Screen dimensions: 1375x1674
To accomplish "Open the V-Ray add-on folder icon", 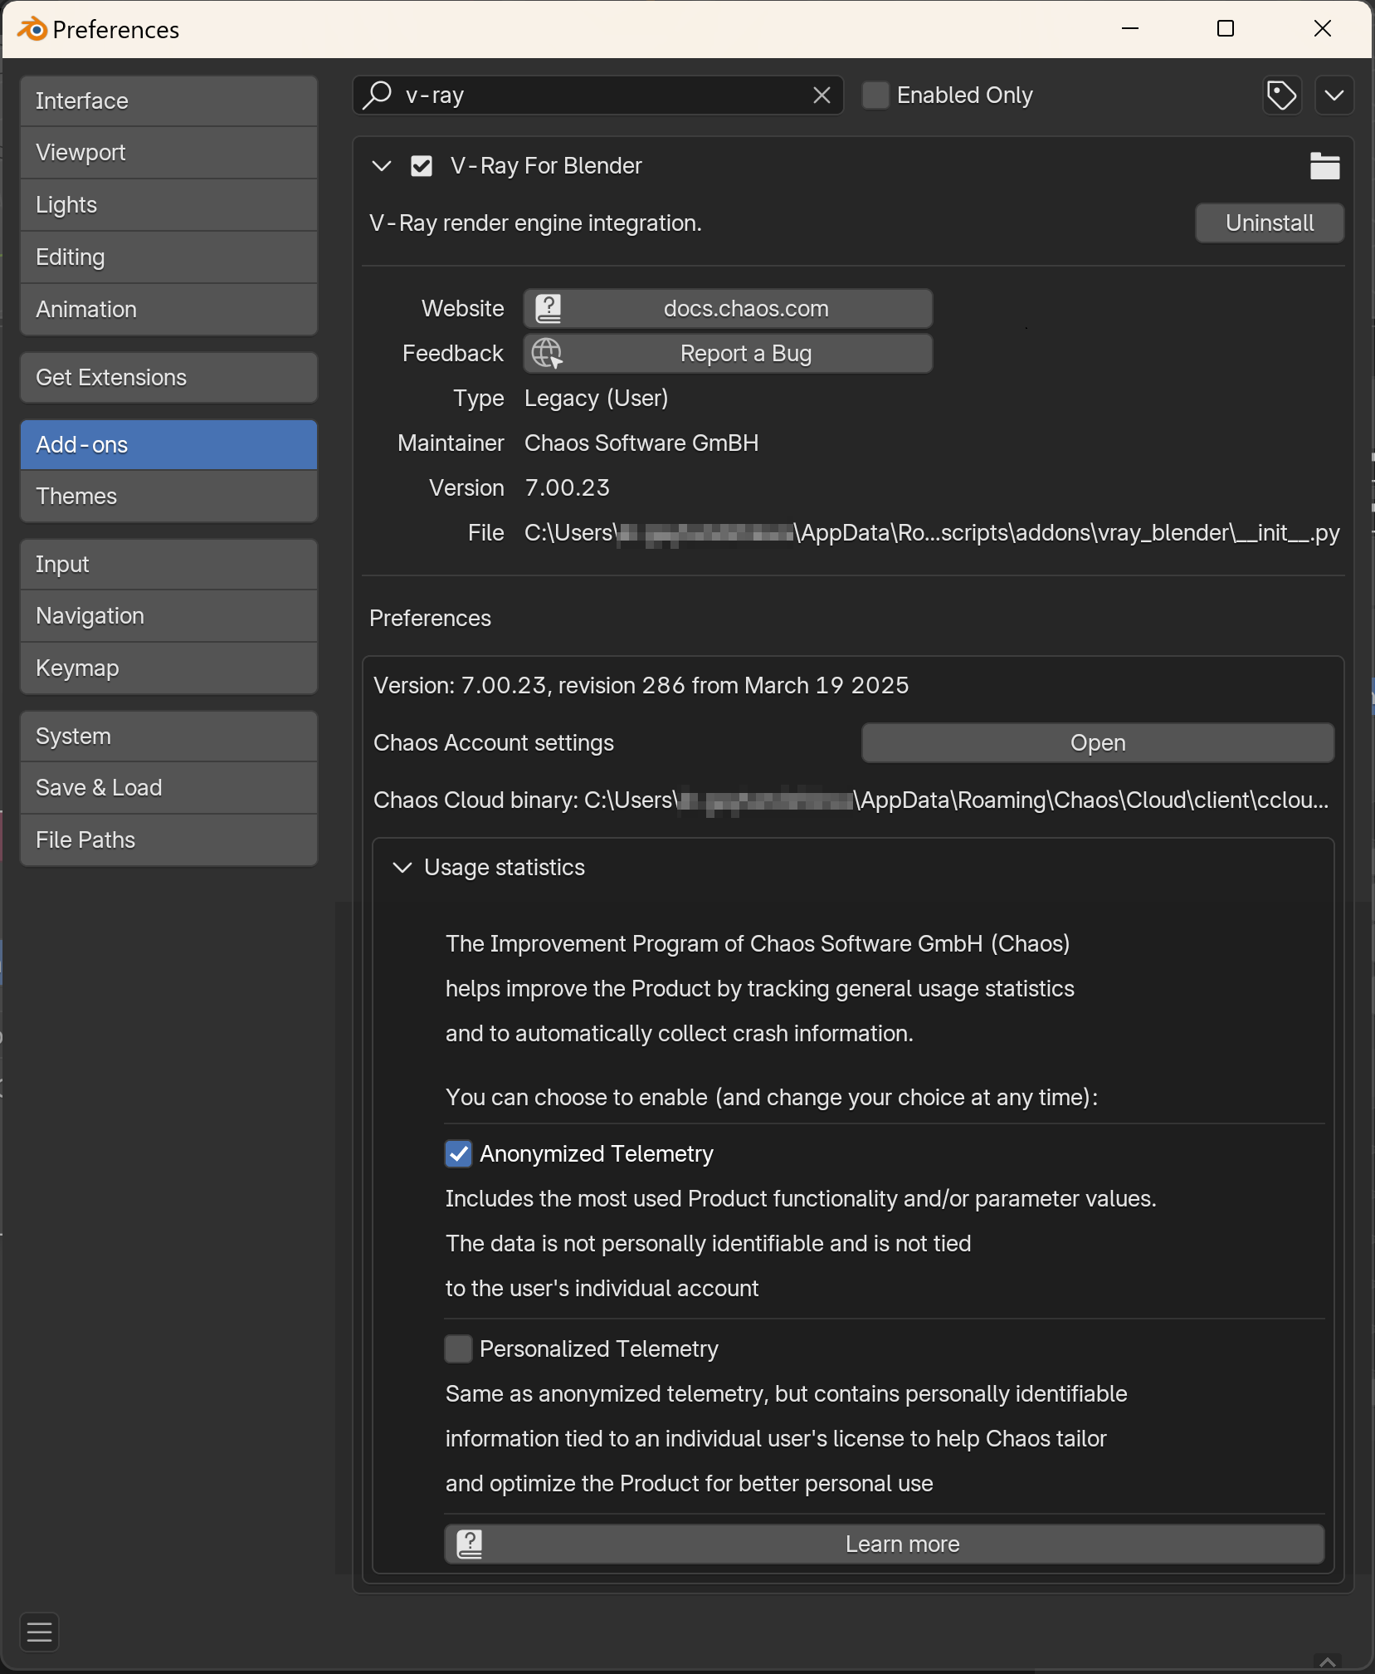I will (x=1324, y=166).
